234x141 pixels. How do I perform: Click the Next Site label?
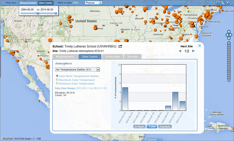[x=186, y=46]
